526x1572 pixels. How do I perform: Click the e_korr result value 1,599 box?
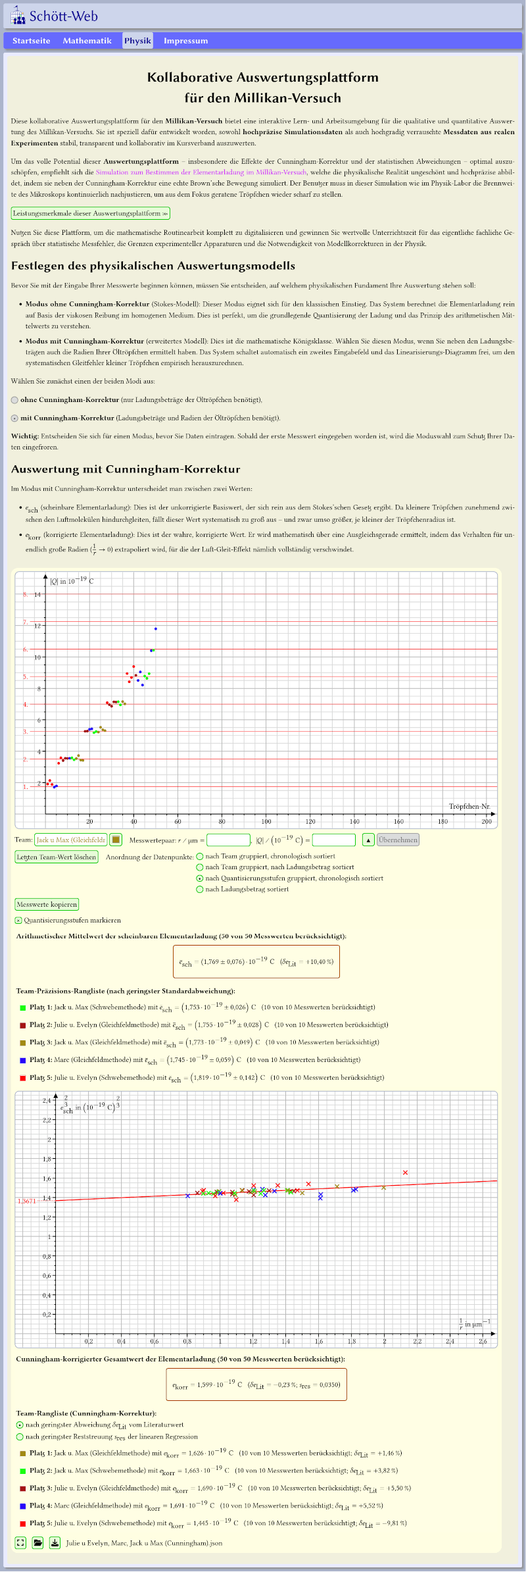[256, 1384]
